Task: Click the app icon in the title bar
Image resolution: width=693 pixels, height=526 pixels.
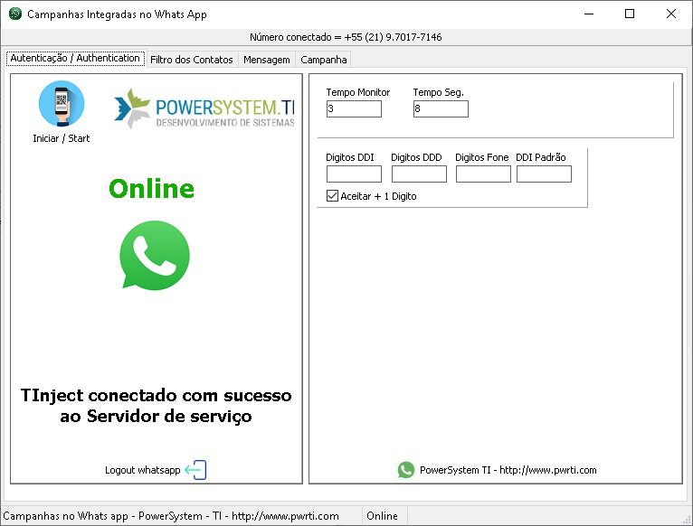Action: [x=14, y=14]
